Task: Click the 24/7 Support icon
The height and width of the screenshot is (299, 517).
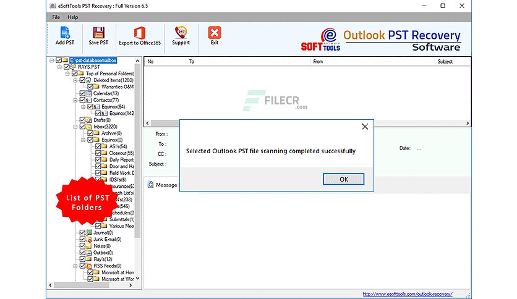Action: 181,33
